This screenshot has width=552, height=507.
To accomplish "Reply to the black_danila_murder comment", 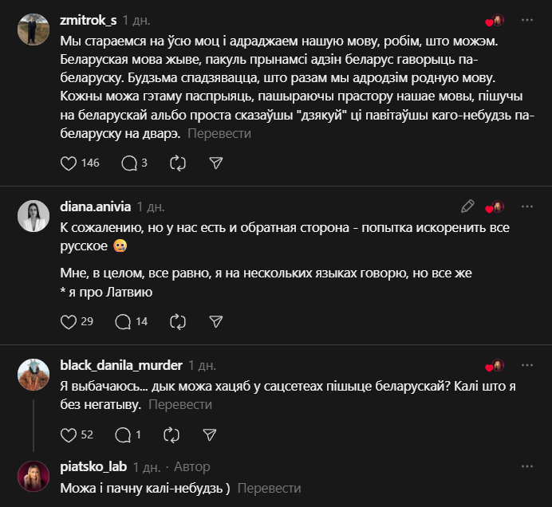I will (x=124, y=434).
